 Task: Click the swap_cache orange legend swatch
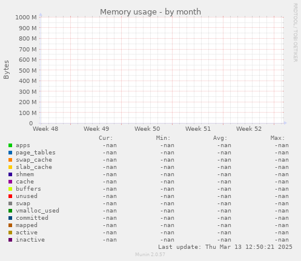pos(10,160)
